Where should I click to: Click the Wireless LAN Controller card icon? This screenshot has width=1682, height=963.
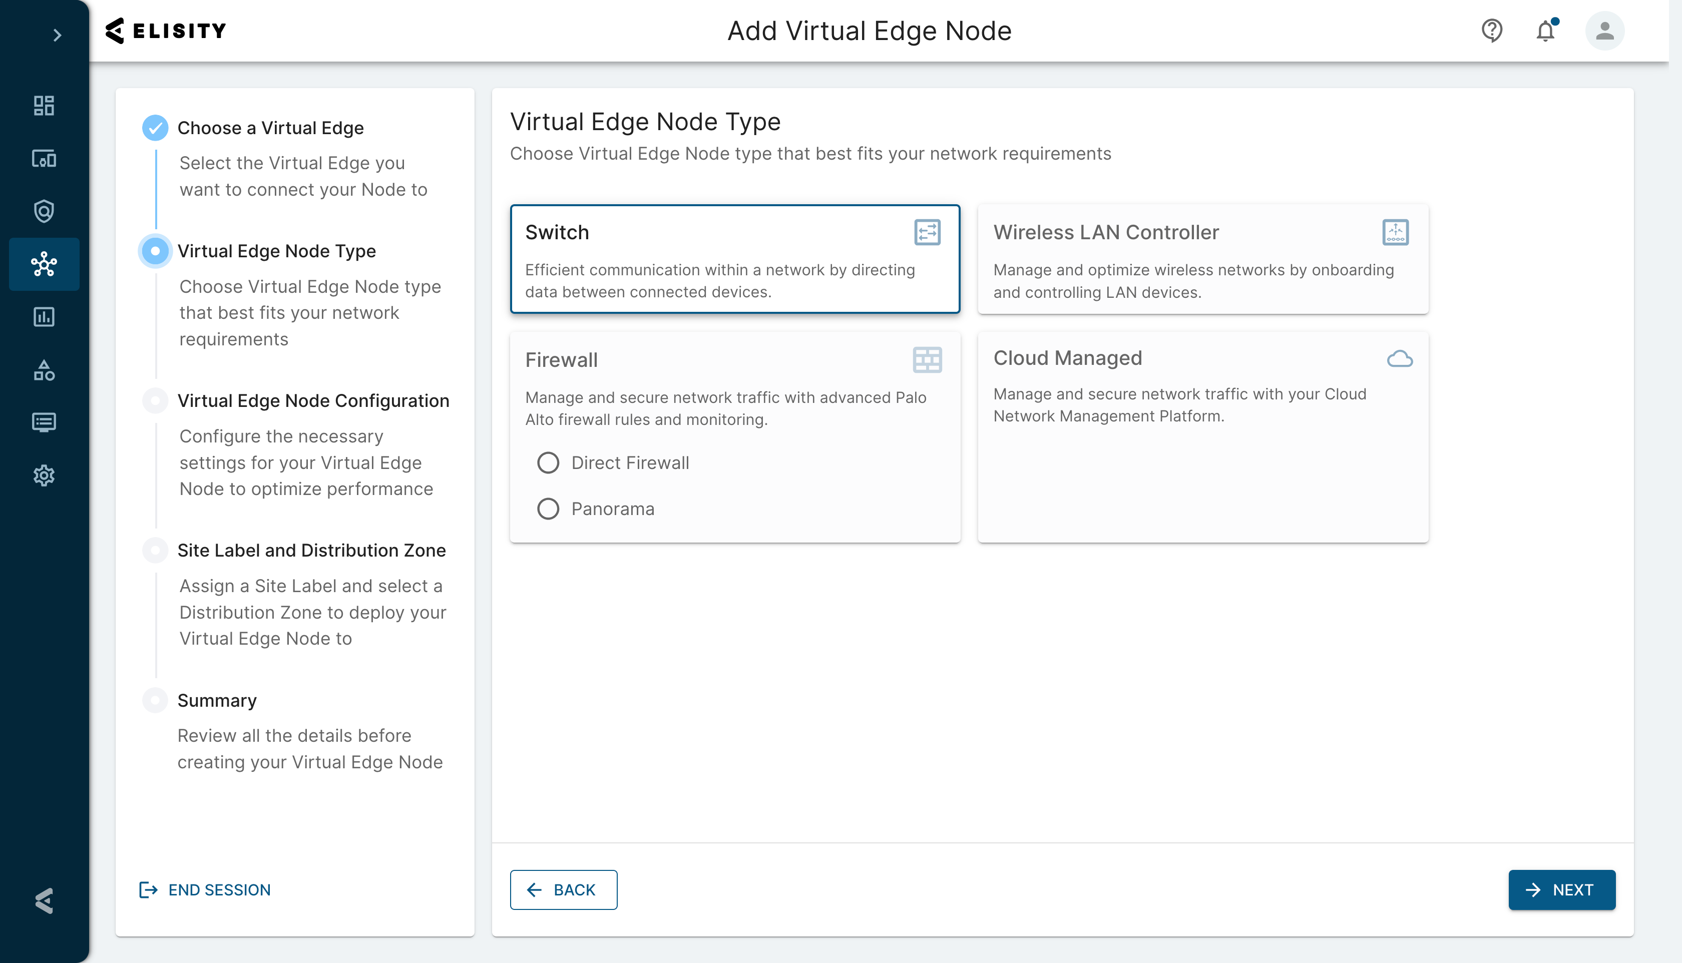tap(1396, 232)
